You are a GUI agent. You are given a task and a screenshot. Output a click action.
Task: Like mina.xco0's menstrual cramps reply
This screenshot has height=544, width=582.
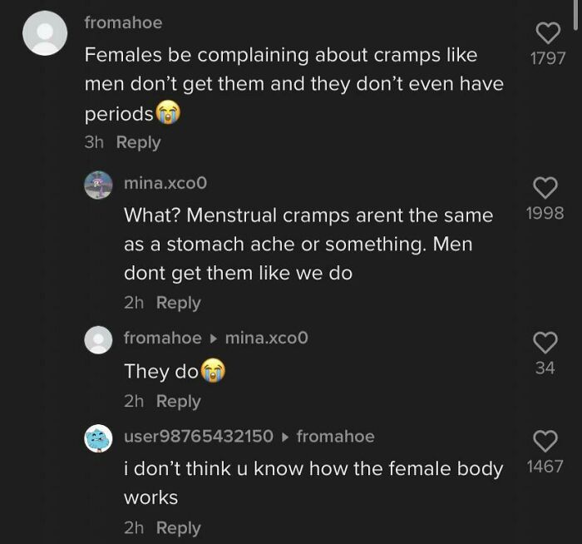pos(545,189)
